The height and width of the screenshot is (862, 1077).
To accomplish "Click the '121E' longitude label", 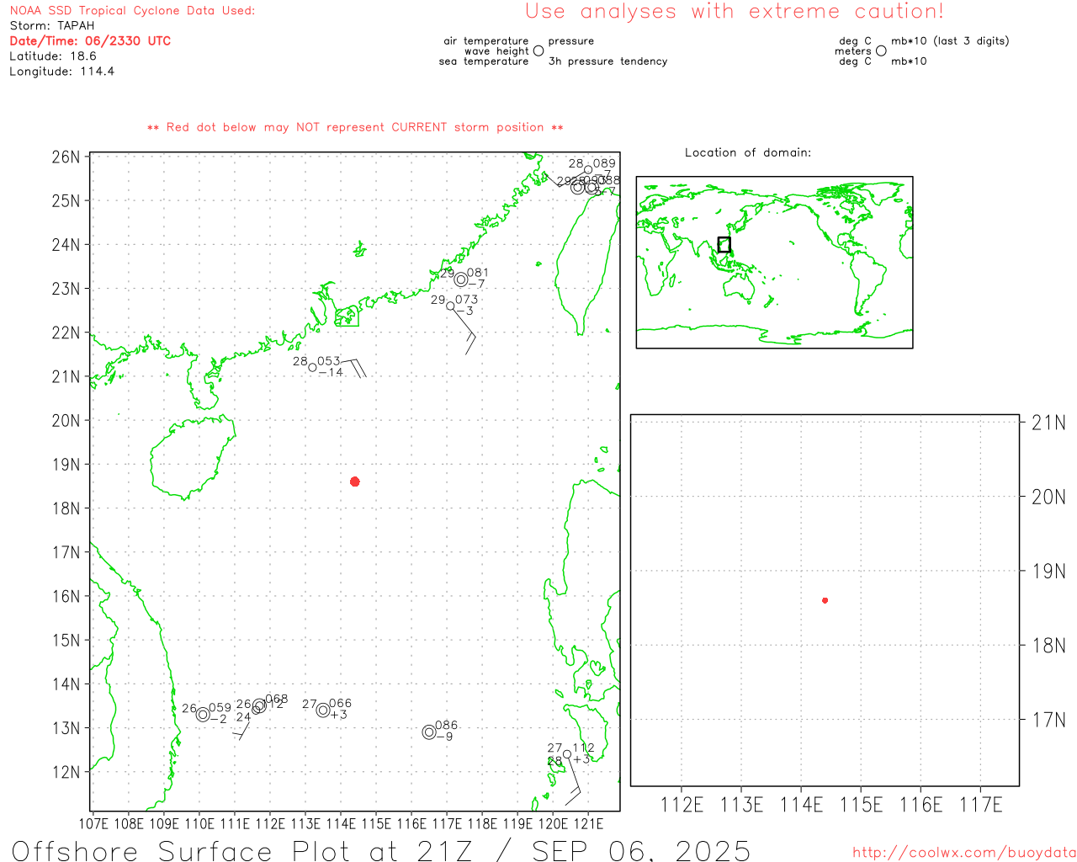I will 588,824.
